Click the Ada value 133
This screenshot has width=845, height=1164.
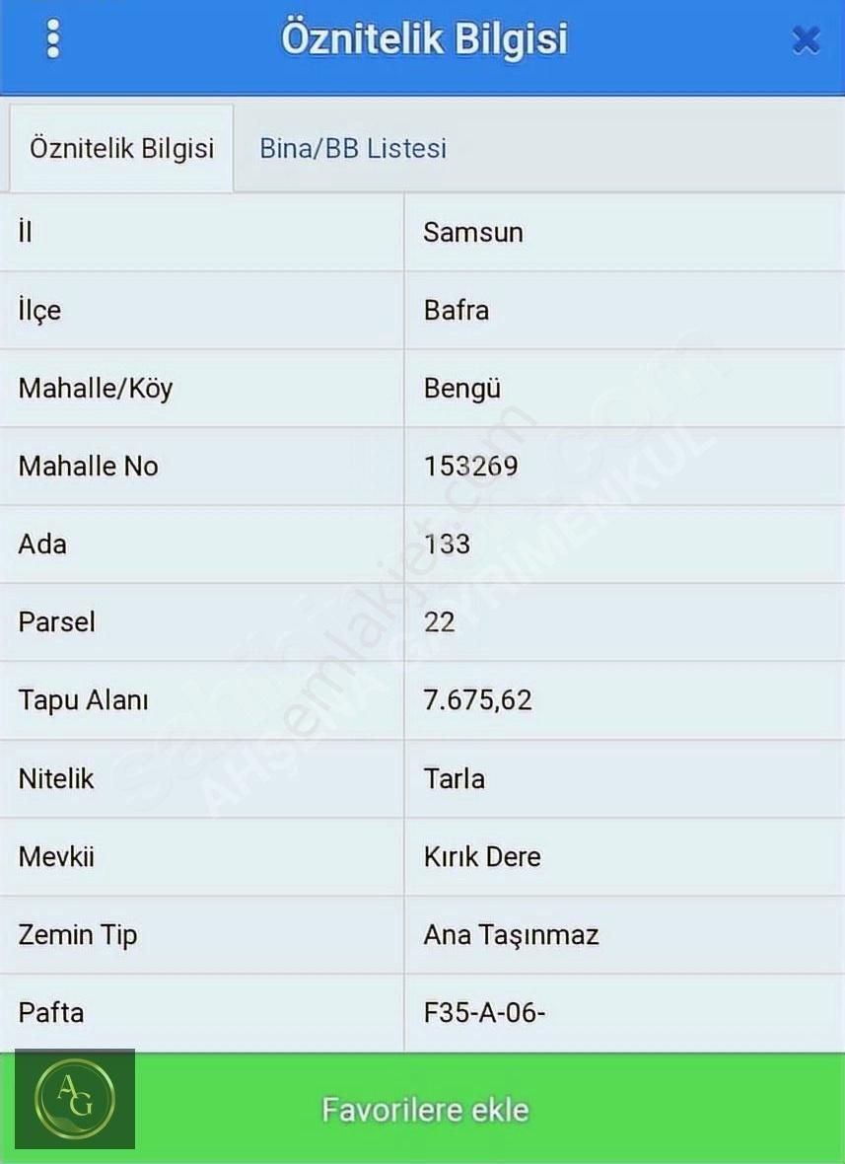click(x=448, y=545)
